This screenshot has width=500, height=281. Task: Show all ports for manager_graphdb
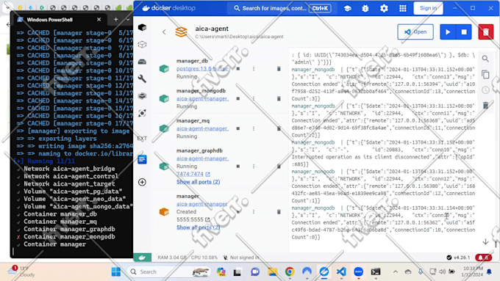pyautogui.click(x=198, y=182)
